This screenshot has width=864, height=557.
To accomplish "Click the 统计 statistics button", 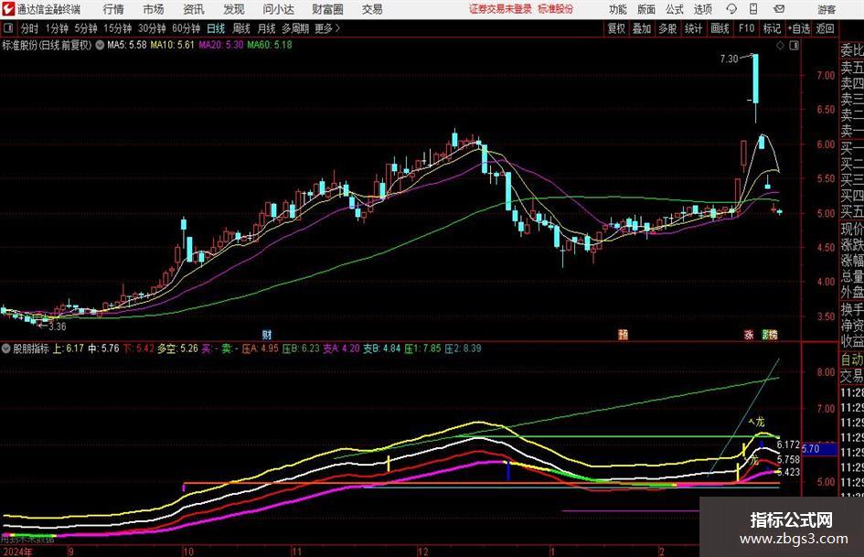I will point(694,28).
